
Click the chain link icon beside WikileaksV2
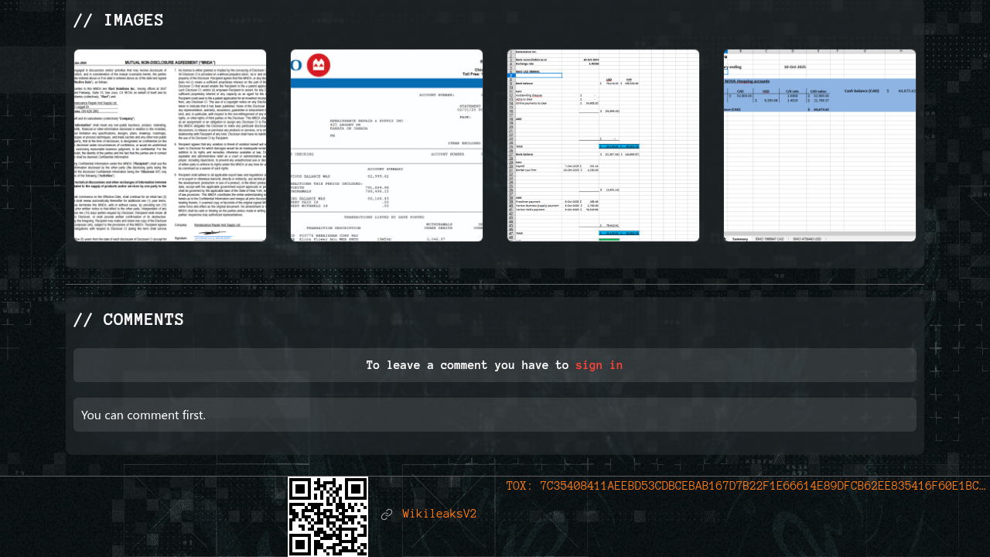(x=387, y=514)
